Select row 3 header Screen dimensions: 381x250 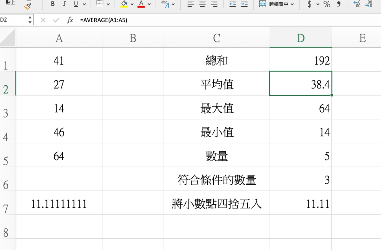click(x=8, y=107)
